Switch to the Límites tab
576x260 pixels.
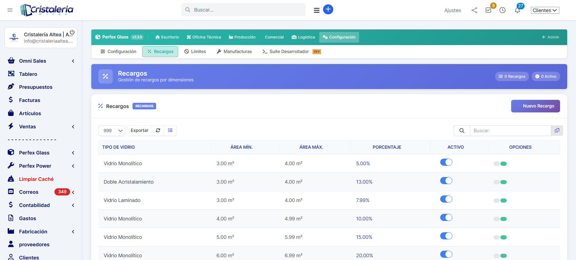coord(195,52)
